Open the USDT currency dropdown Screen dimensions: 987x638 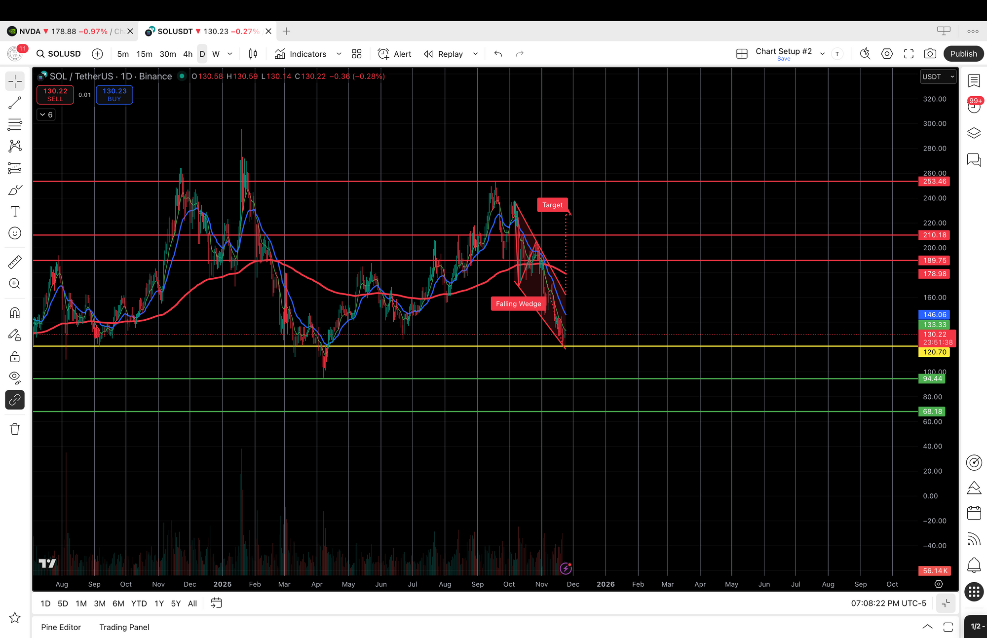tap(938, 76)
